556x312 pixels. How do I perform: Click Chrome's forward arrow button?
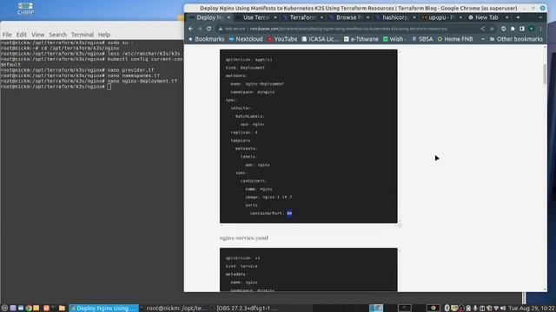200,29
